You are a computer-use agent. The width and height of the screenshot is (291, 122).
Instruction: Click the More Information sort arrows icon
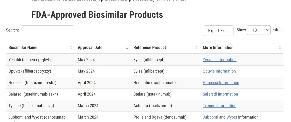(x=280, y=48)
